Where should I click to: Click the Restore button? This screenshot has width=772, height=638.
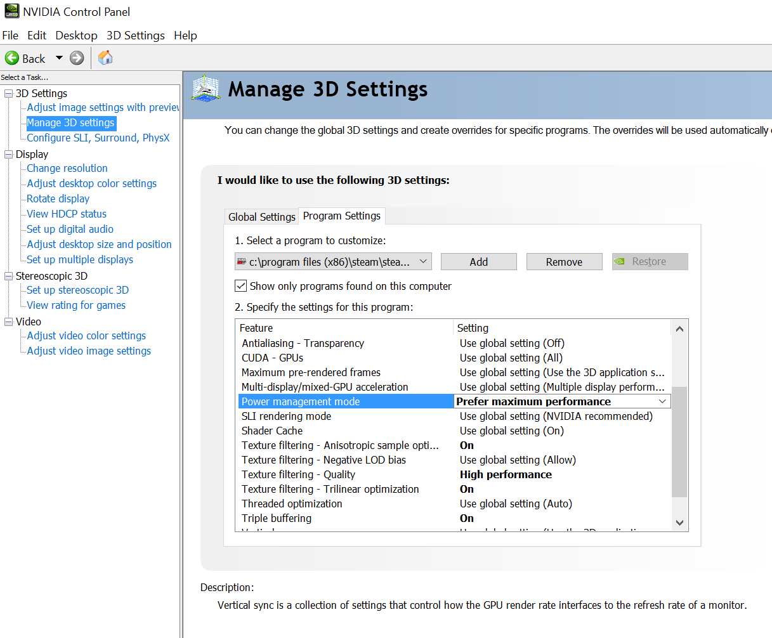click(x=650, y=261)
